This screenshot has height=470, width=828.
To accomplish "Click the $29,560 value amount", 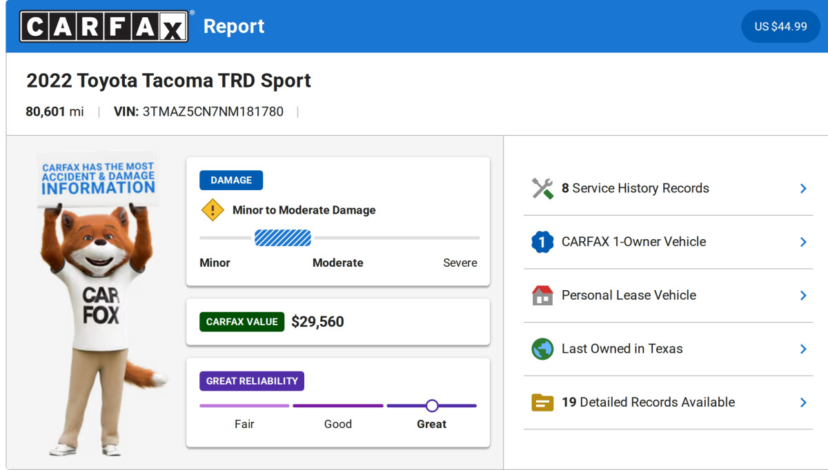I will pyautogui.click(x=317, y=322).
